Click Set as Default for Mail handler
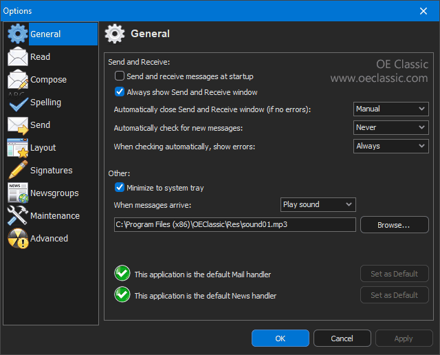 (395, 274)
